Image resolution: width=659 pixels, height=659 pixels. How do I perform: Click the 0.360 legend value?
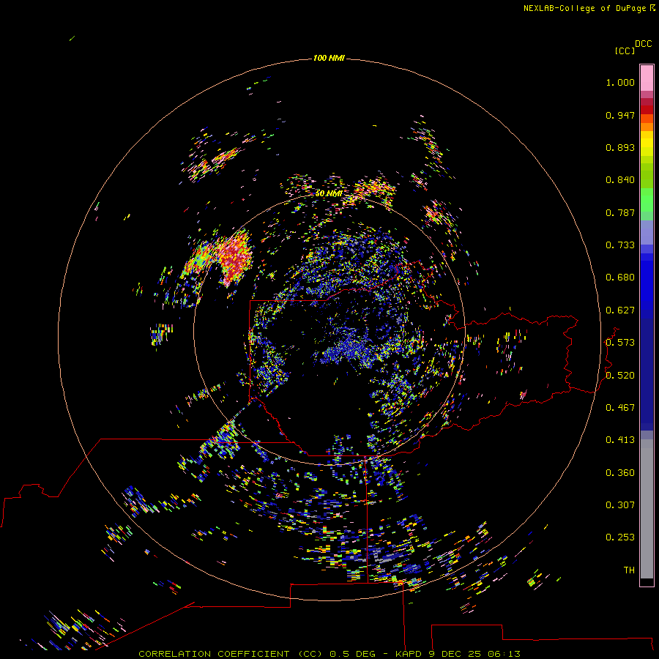point(620,473)
